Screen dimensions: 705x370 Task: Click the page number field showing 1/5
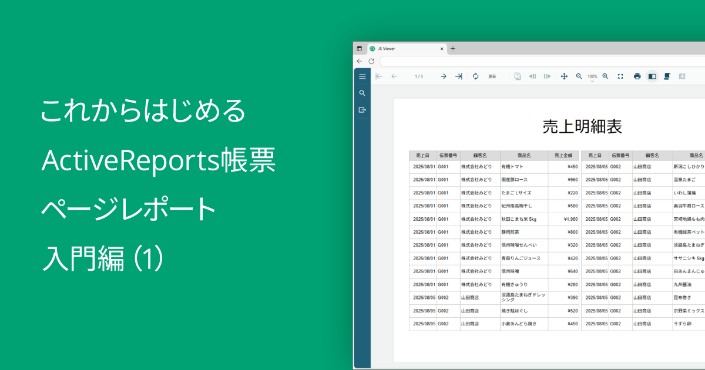point(419,76)
